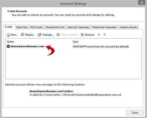Select the Published Calendars tab

click(105, 27)
